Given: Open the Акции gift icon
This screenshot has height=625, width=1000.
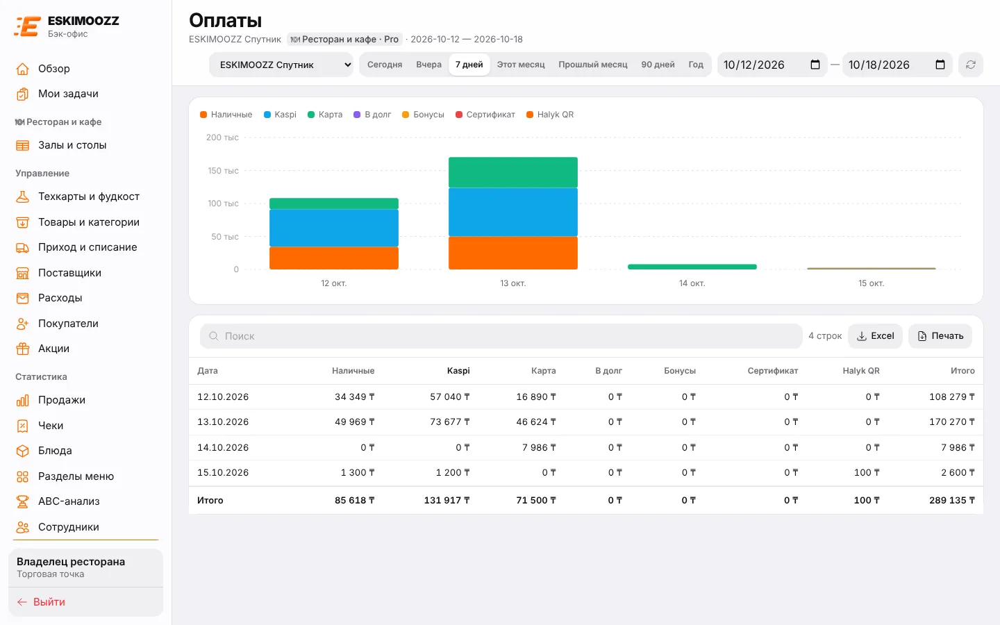Looking at the screenshot, I should click(x=23, y=349).
